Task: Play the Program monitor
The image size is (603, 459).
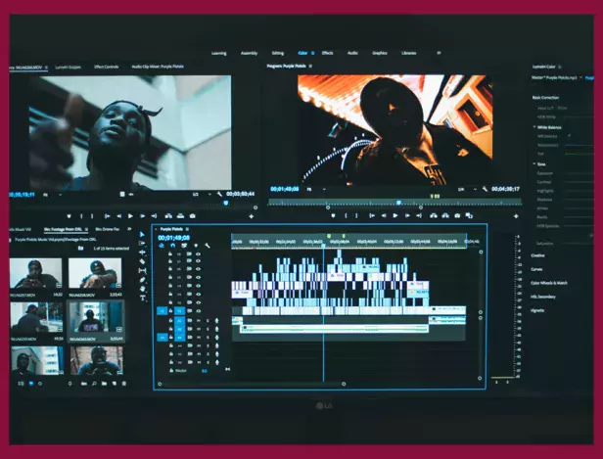Action: coord(394,215)
